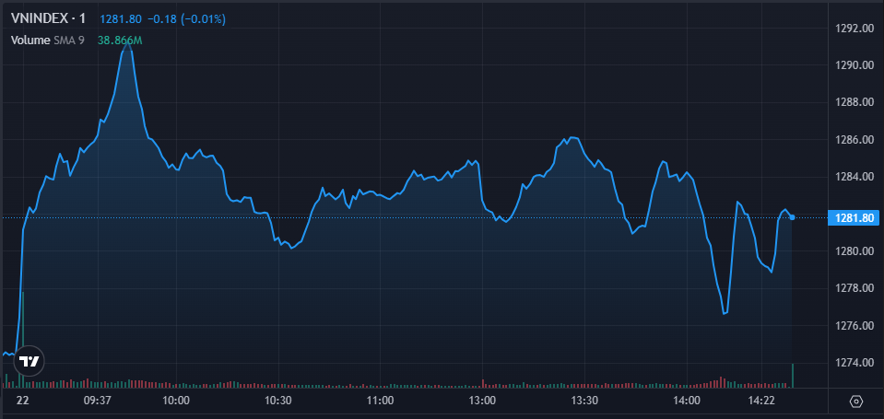This screenshot has width=884, height=419.
Task: Open chart settings hexagon icon
Action: [856, 402]
